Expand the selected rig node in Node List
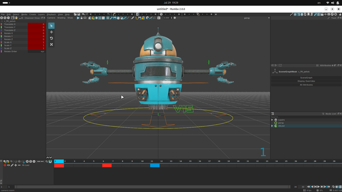This screenshot has height=192, width=342. [x=272, y=126]
